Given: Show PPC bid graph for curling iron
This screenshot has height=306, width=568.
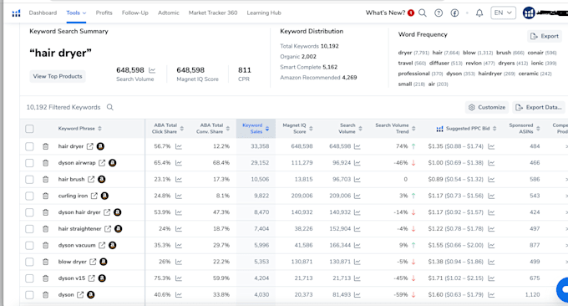Looking at the screenshot, I should 491,196.
